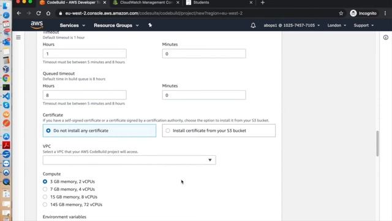Choose 145 GB memory, 72 vCPUs compute

coord(45,204)
